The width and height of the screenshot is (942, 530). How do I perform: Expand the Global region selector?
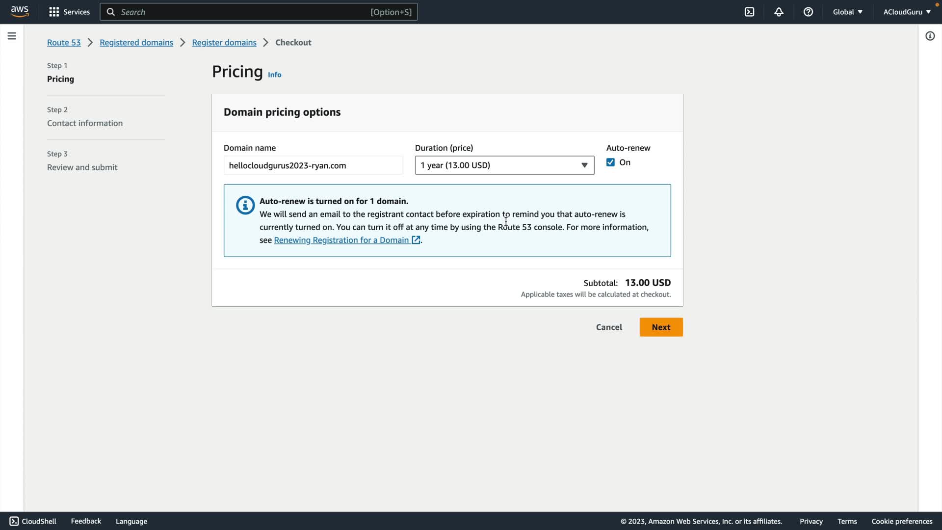(847, 12)
